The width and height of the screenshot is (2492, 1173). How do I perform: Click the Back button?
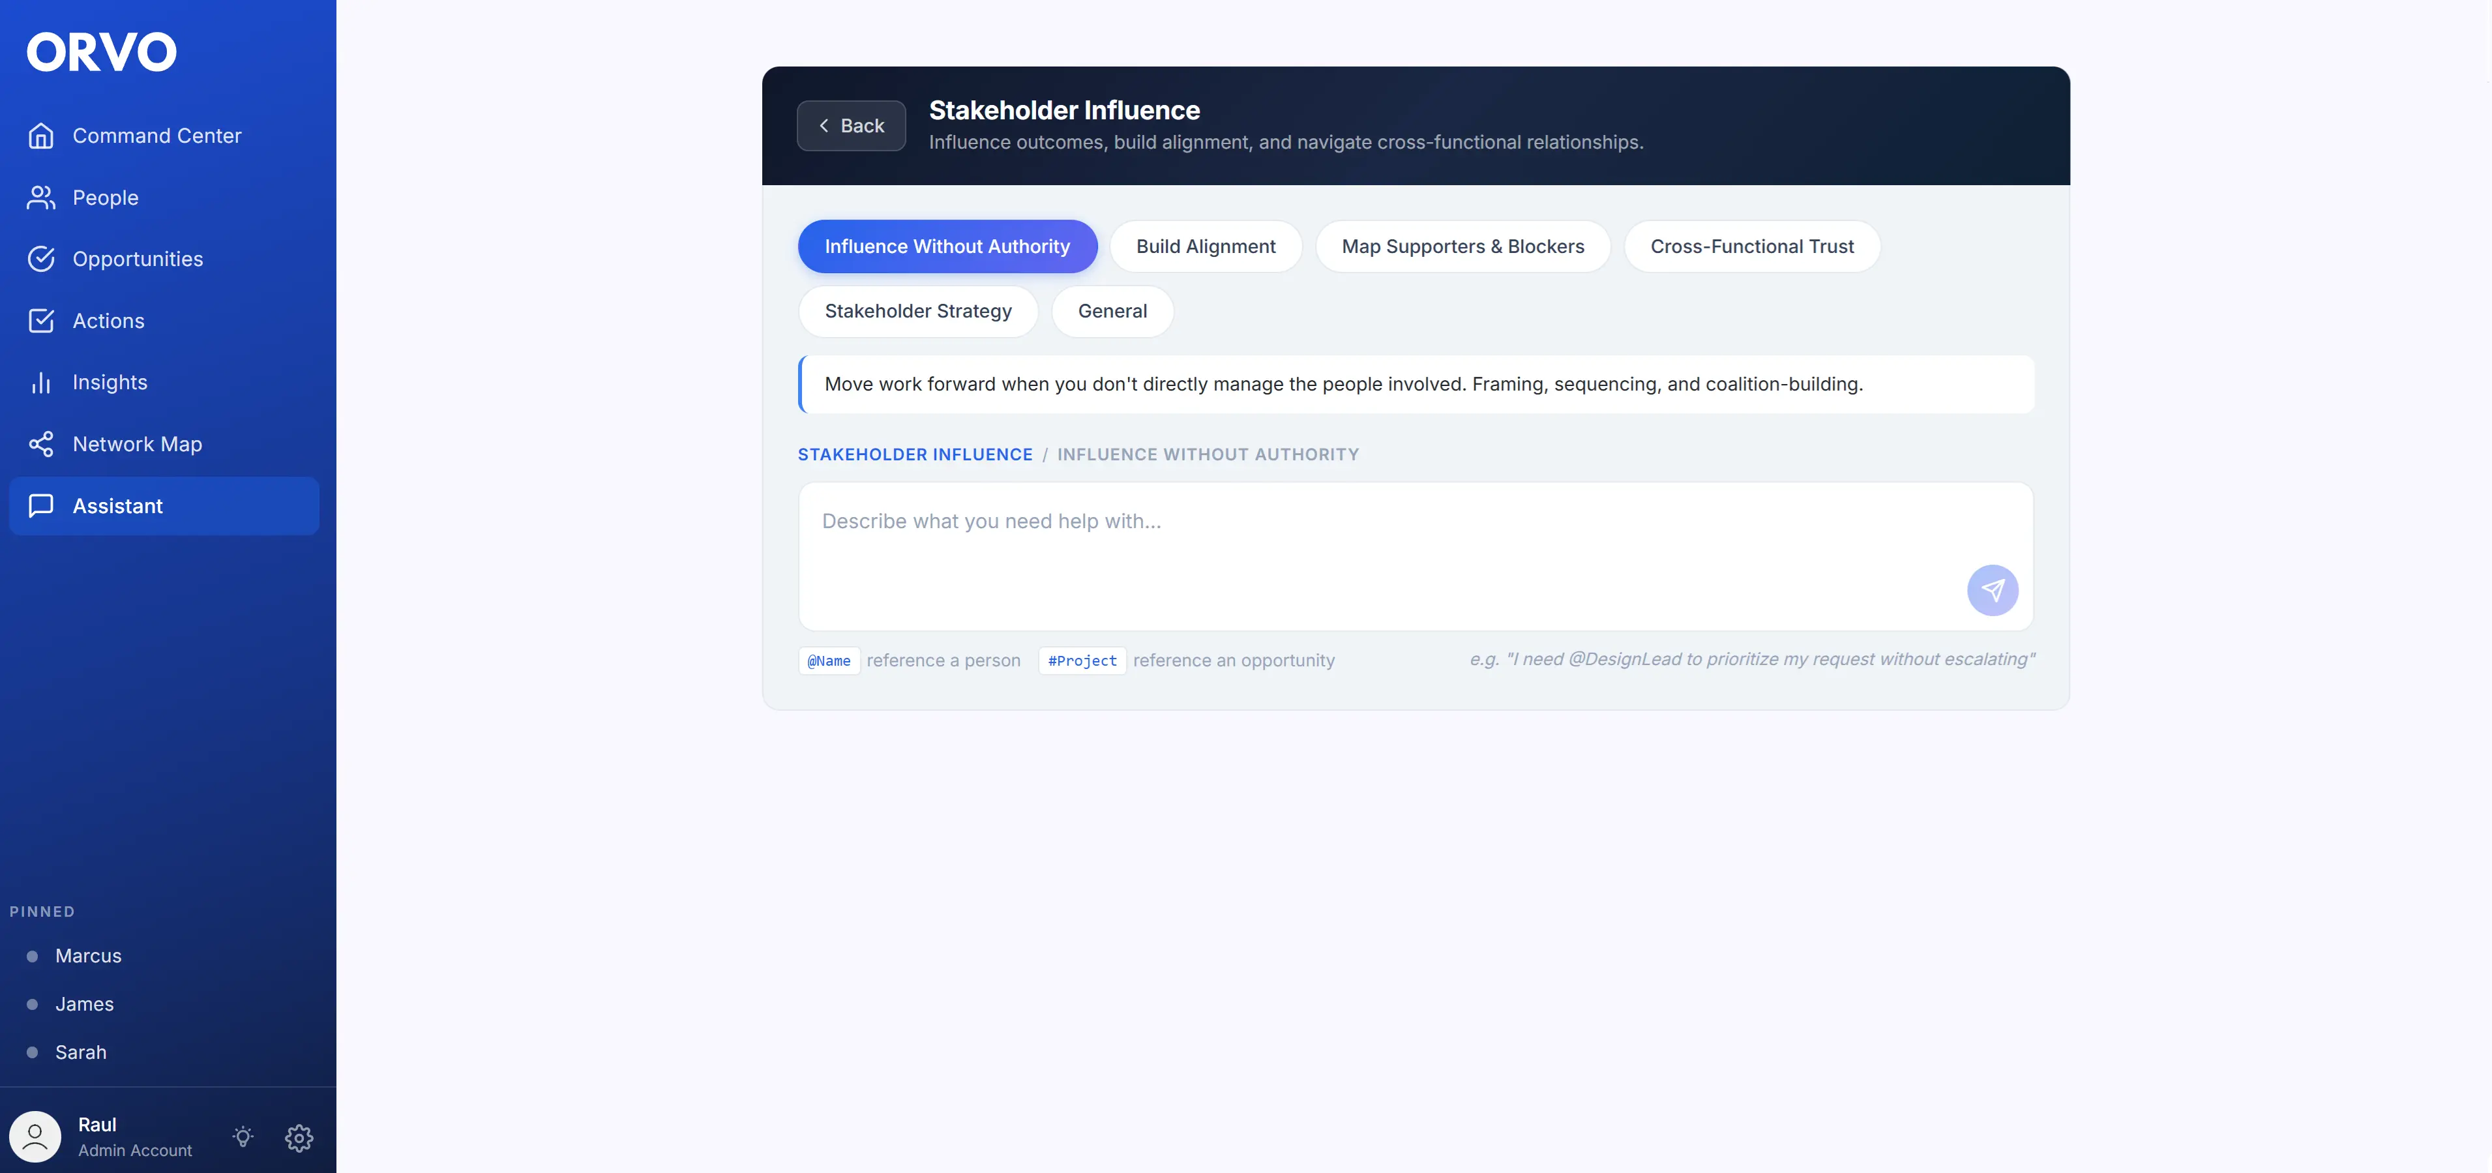click(850, 125)
